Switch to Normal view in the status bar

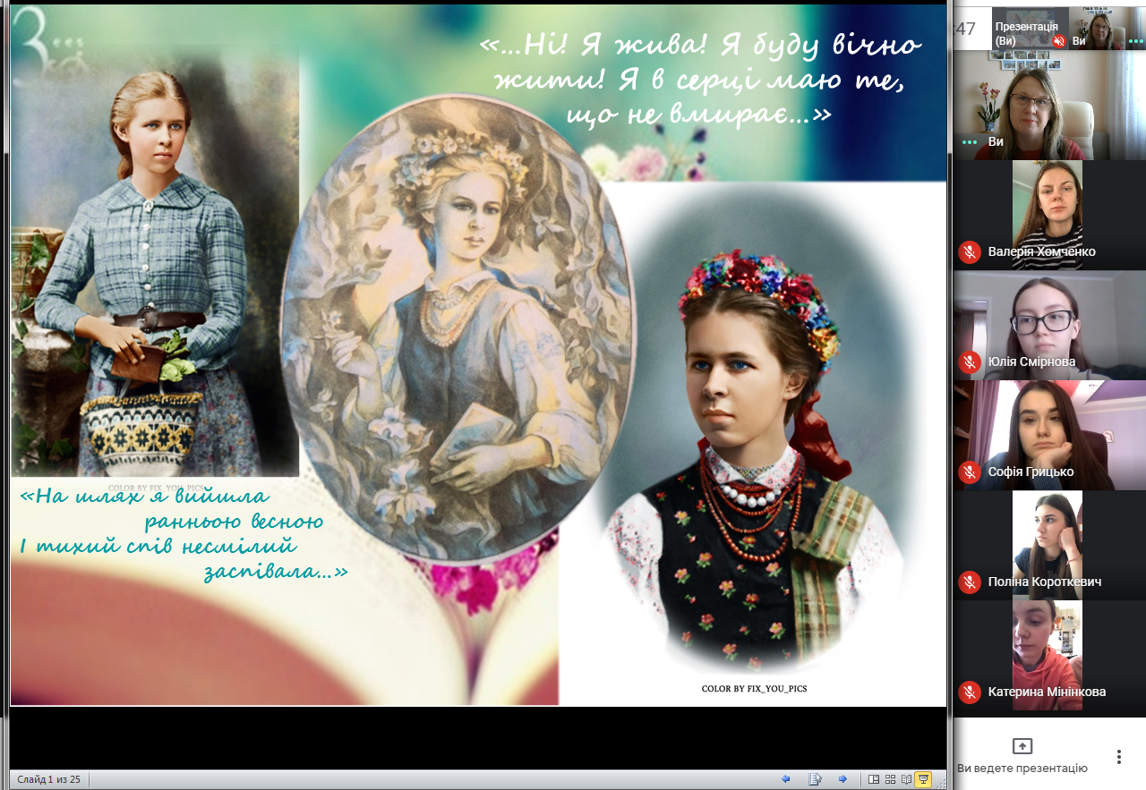pyautogui.click(x=875, y=779)
